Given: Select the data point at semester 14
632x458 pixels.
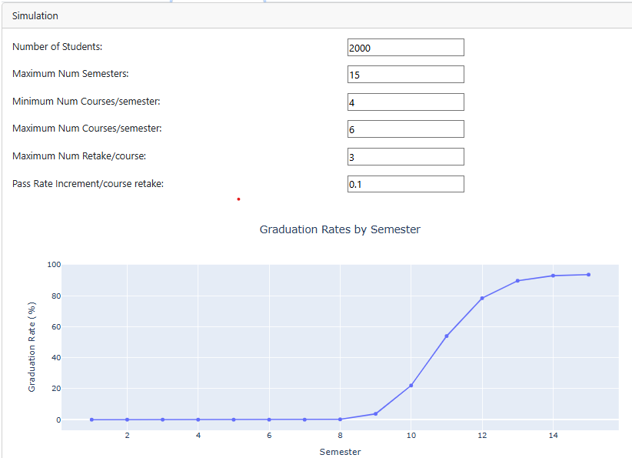Looking at the screenshot, I should tap(553, 276).
